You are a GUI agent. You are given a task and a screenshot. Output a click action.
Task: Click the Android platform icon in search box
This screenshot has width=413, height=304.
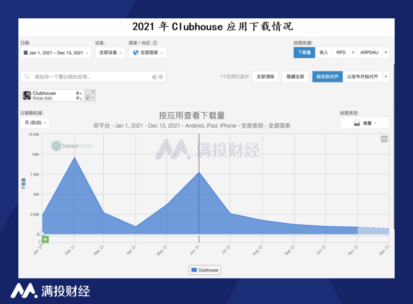(x=161, y=77)
